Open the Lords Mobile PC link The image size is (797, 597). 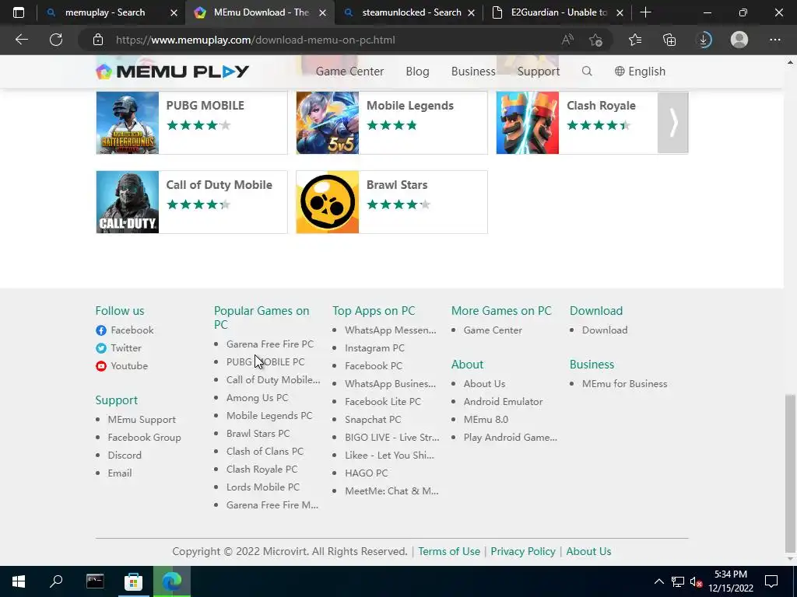coord(263,487)
